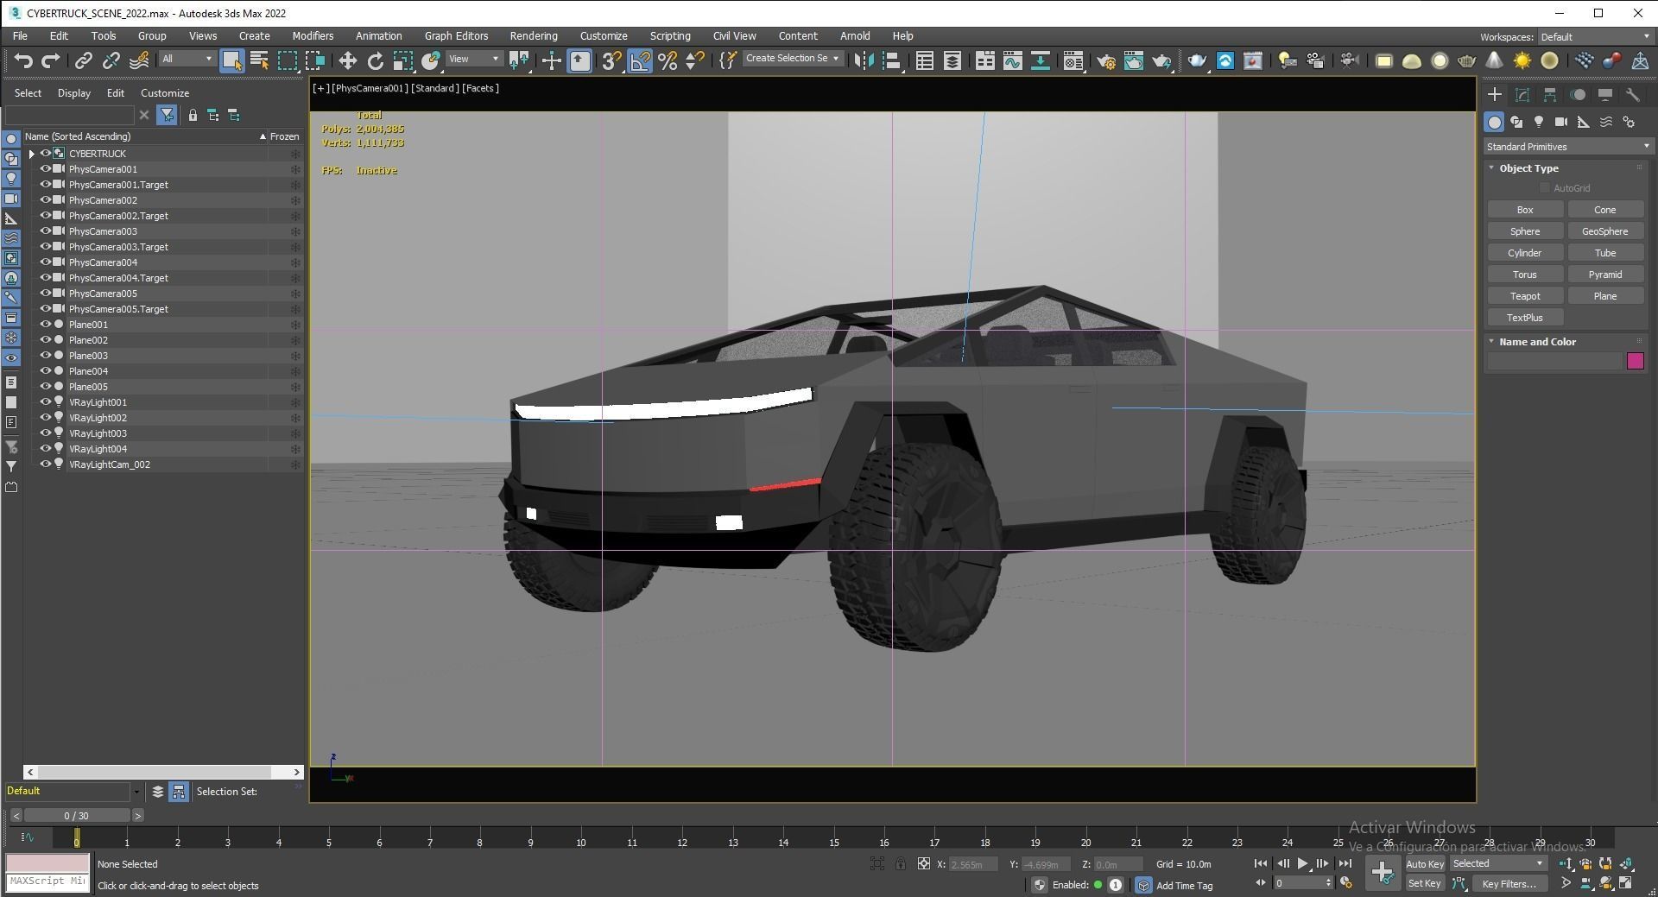Create a Teapot primitive button
The image size is (1658, 897).
(x=1525, y=296)
